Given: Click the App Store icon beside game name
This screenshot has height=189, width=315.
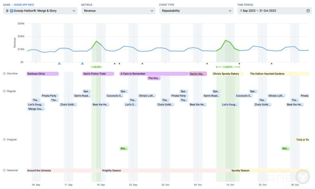Looking at the screenshot, I should (12, 11).
